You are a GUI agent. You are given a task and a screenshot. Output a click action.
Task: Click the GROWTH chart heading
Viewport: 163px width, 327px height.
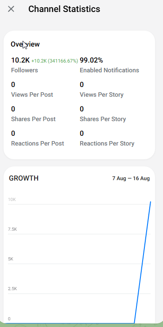tap(24, 178)
